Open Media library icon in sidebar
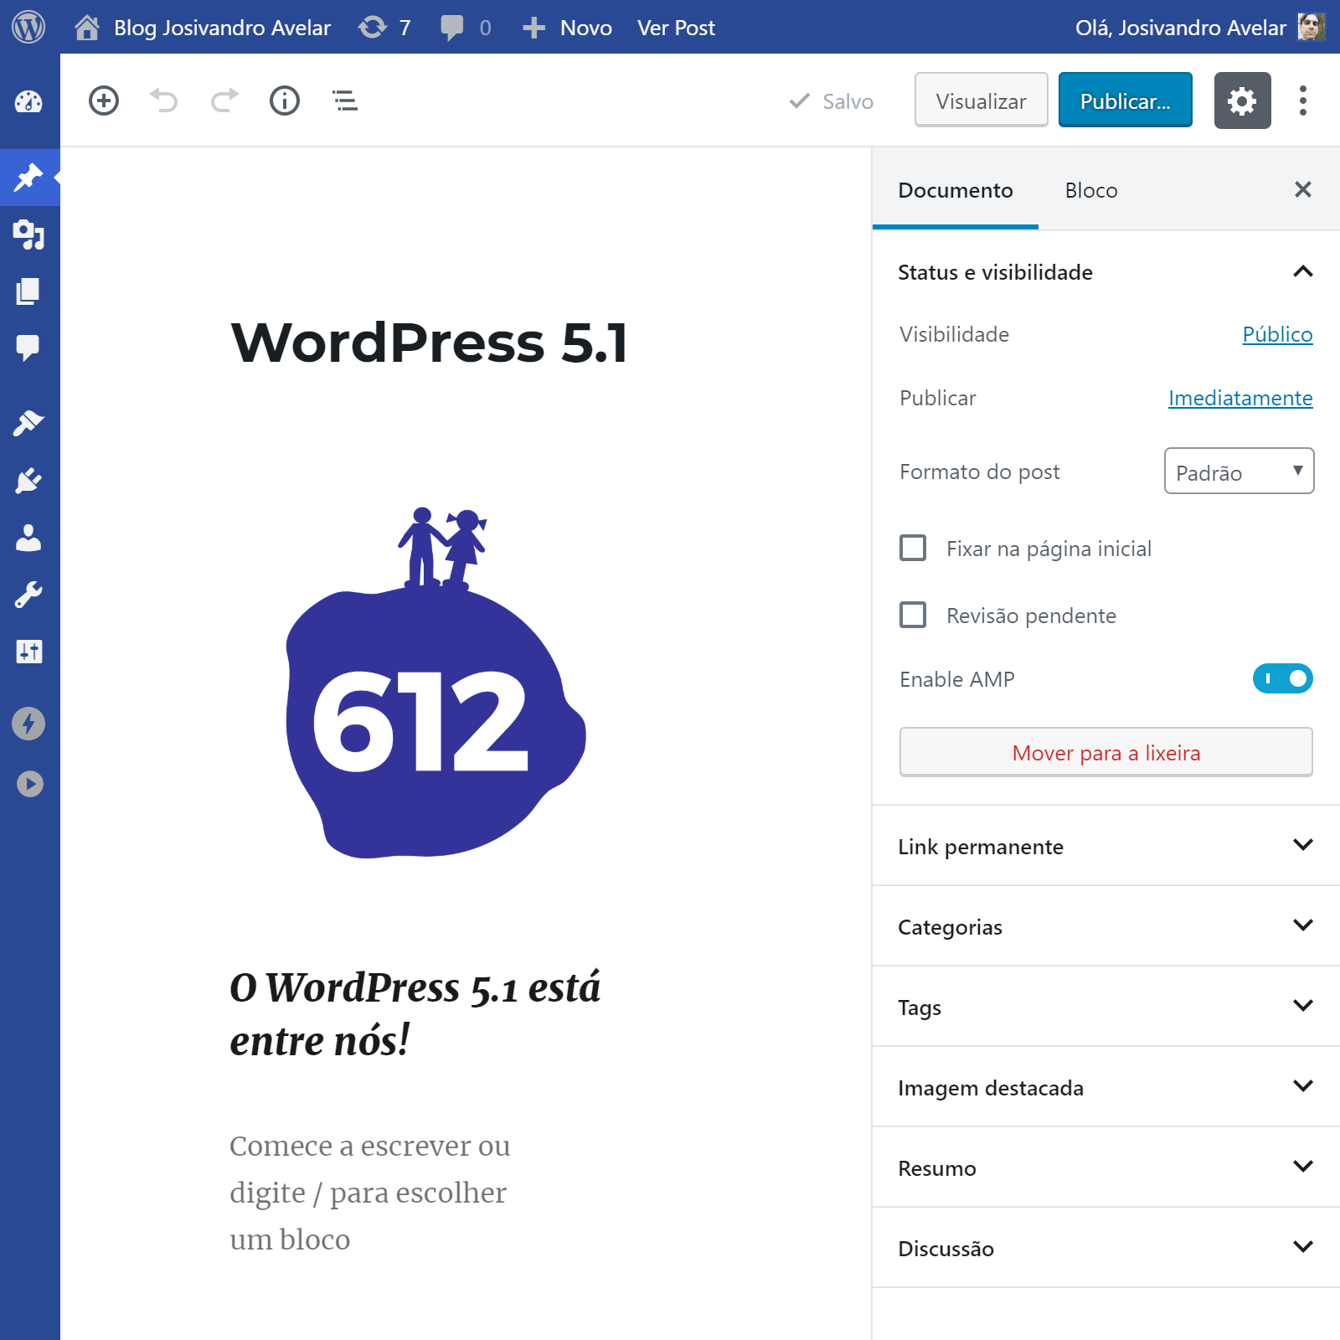The height and width of the screenshot is (1340, 1340). pyautogui.click(x=28, y=234)
